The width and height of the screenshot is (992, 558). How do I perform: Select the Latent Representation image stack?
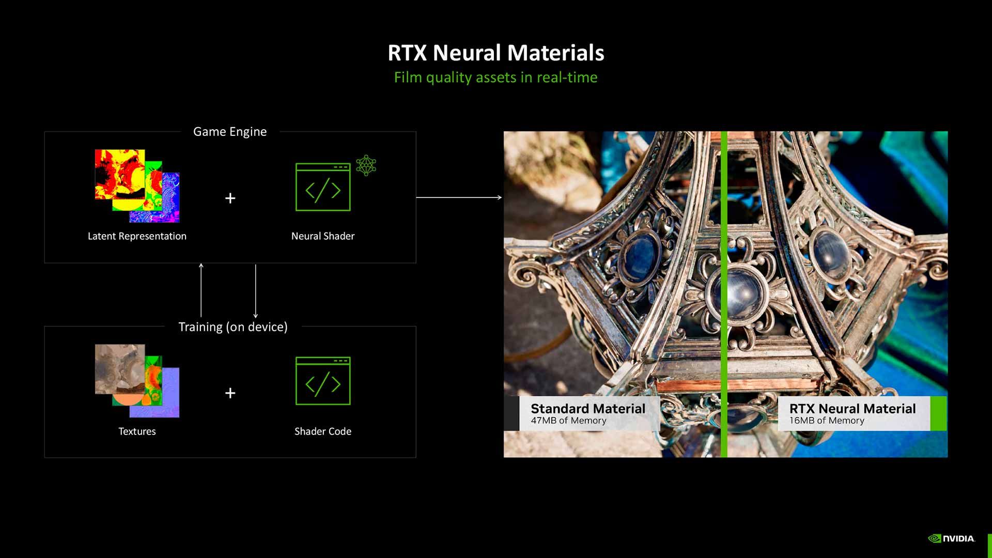[137, 186]
